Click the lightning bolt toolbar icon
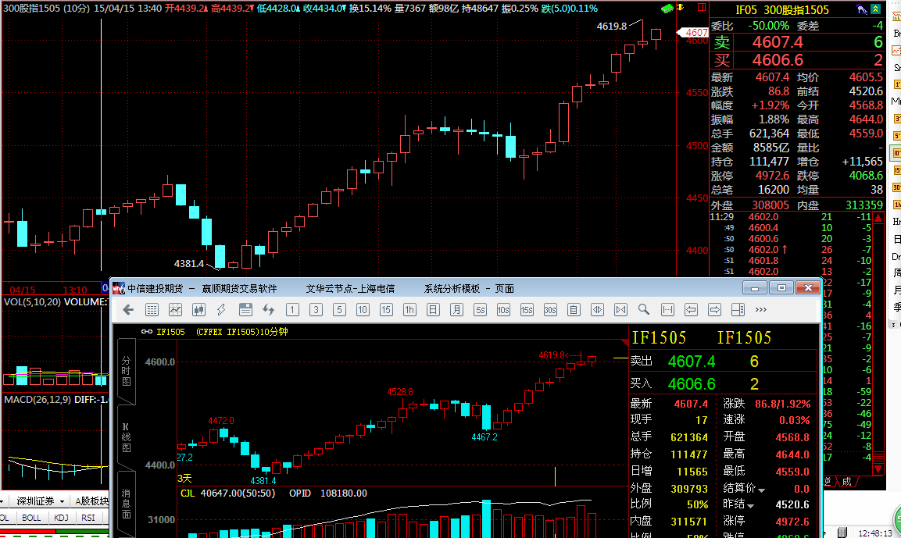 pos(222,310)
